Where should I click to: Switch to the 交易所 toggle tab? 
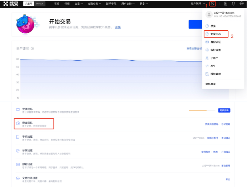click(29, 4)
